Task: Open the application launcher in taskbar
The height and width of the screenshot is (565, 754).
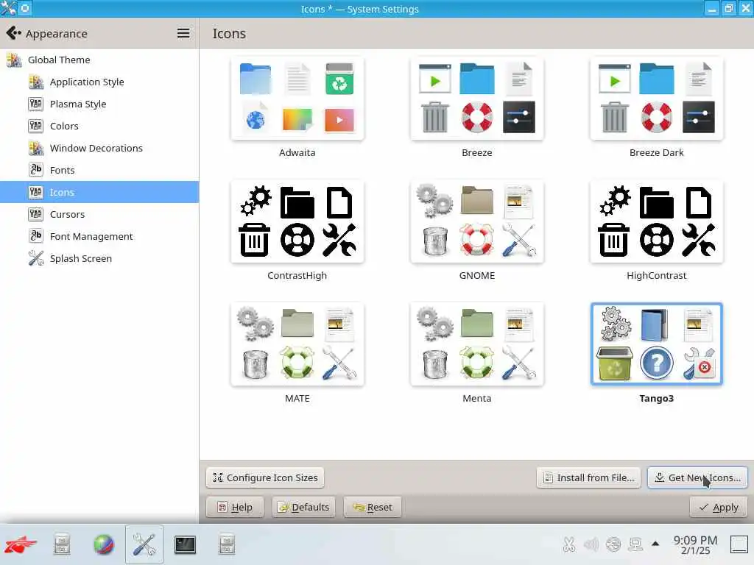Action: point(20,544)
